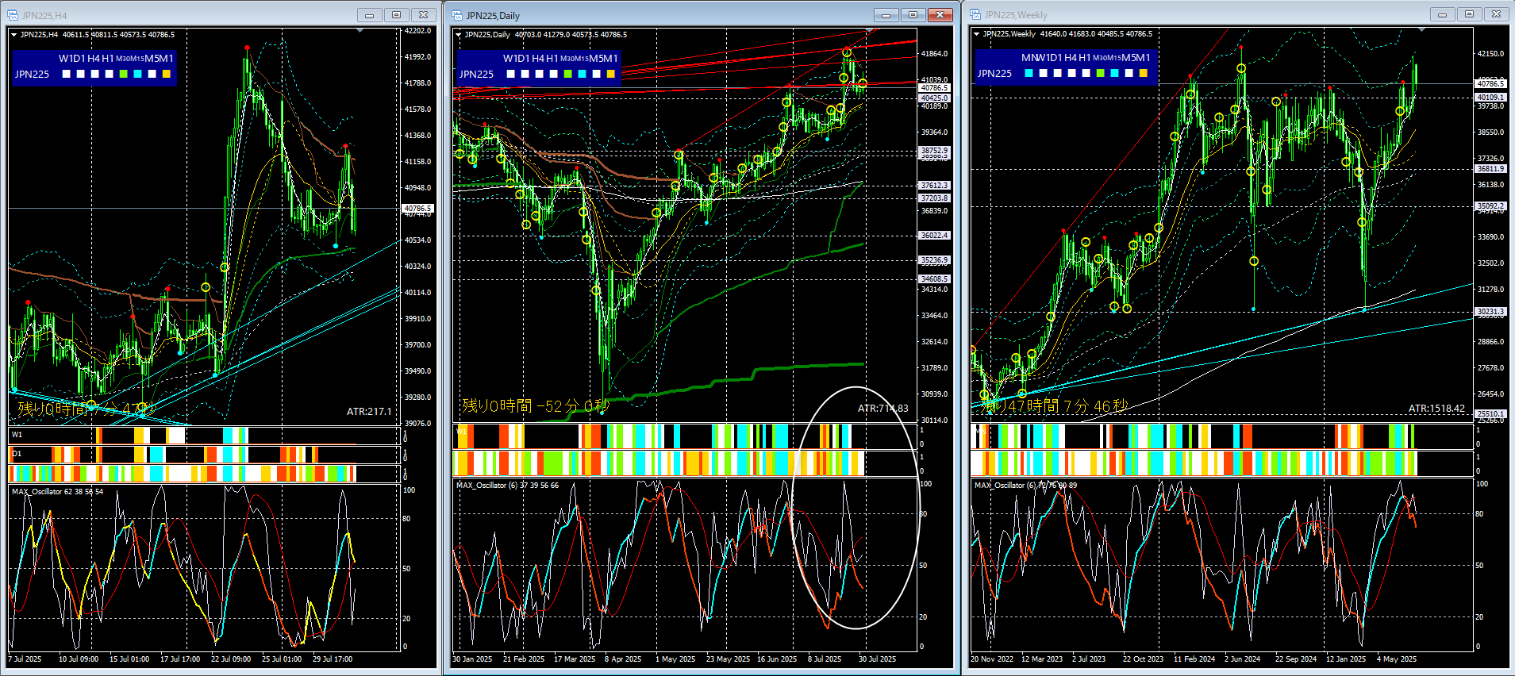Click the ATR:1518.42 text on the Weekly chart
Screen dimensions: 1515x676
pyautogui.click(x=1436, y=409)
